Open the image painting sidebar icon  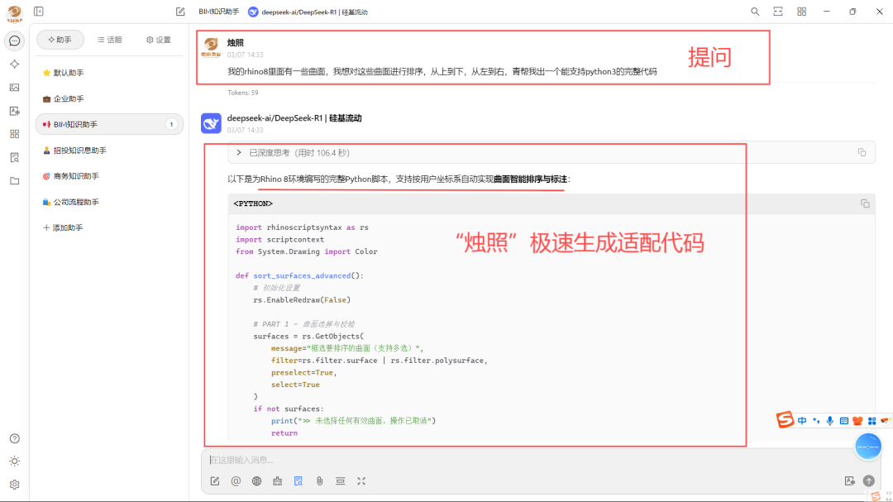click(15, 87)
